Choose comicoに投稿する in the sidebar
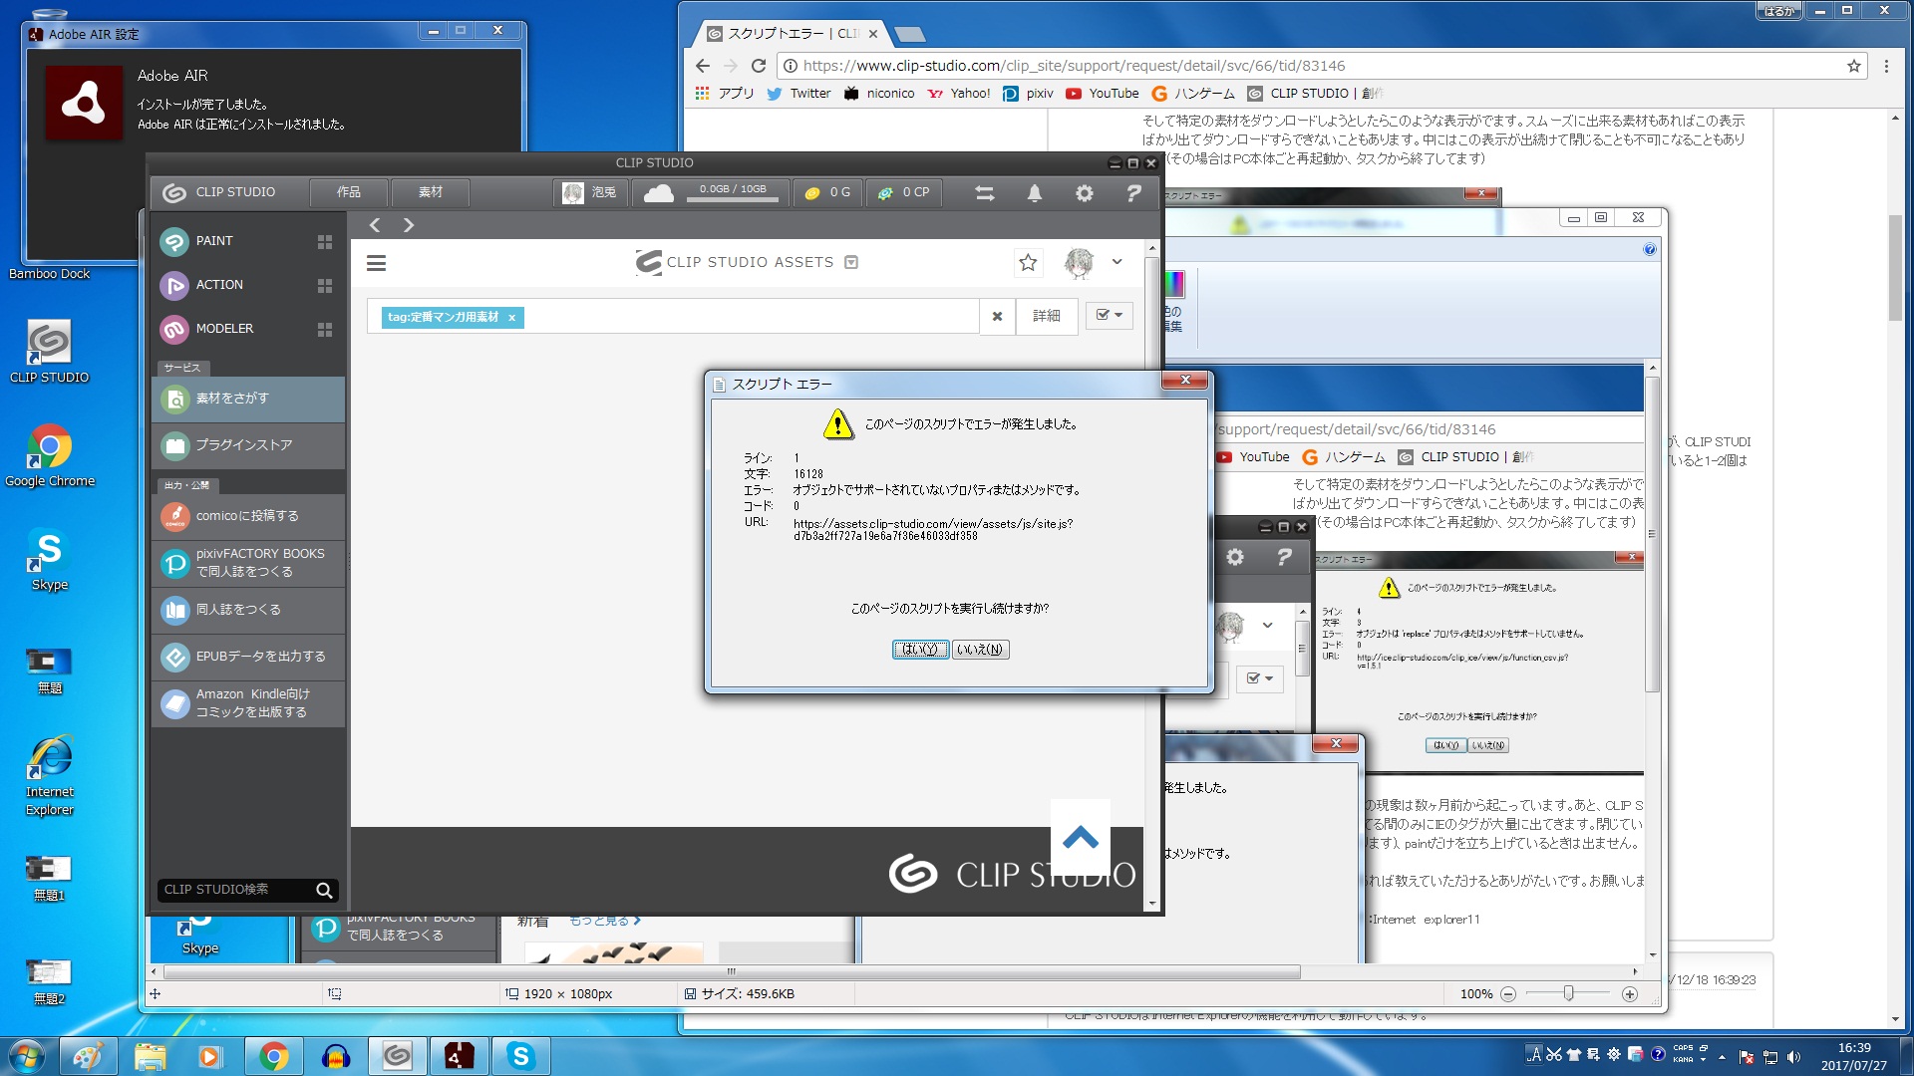Viewport: 1914px width, 1076px height. [248, 516]
